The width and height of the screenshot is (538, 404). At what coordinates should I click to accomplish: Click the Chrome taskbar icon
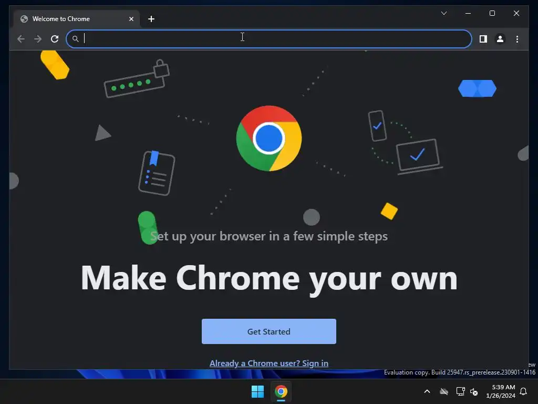pyautogui.click(x=281, y=391)
